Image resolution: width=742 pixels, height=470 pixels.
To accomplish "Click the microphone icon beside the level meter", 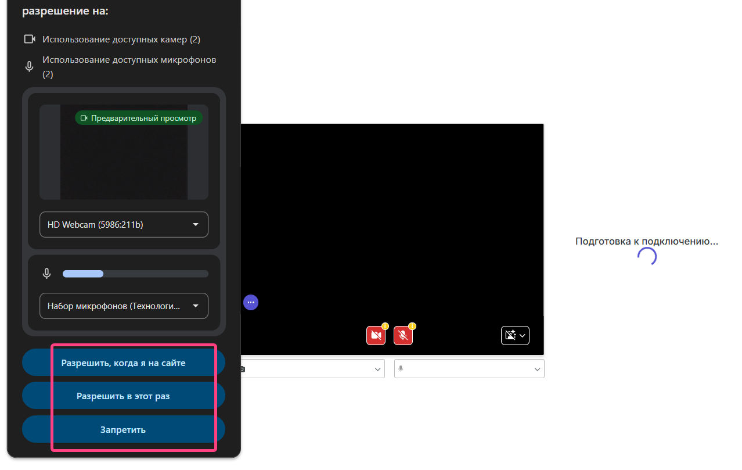I will [x=47, y=274].
